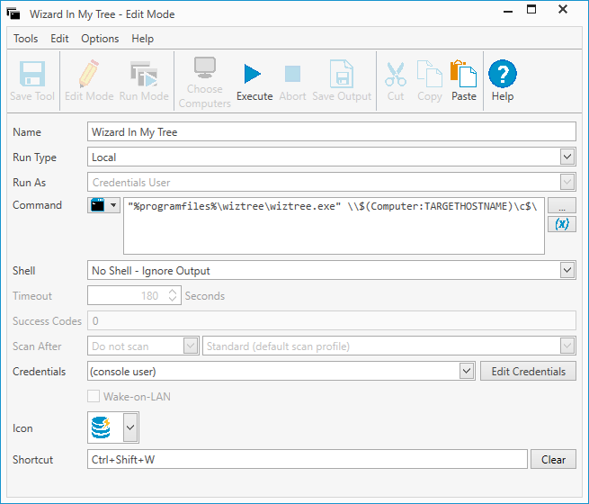Open the Options menu

(100, 39)
